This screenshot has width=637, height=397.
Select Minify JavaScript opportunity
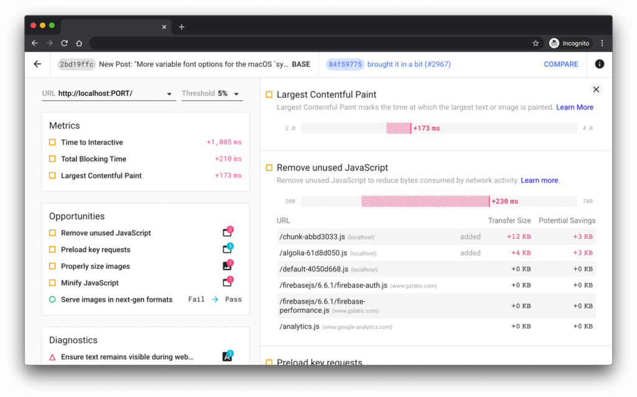pos(90,283)
